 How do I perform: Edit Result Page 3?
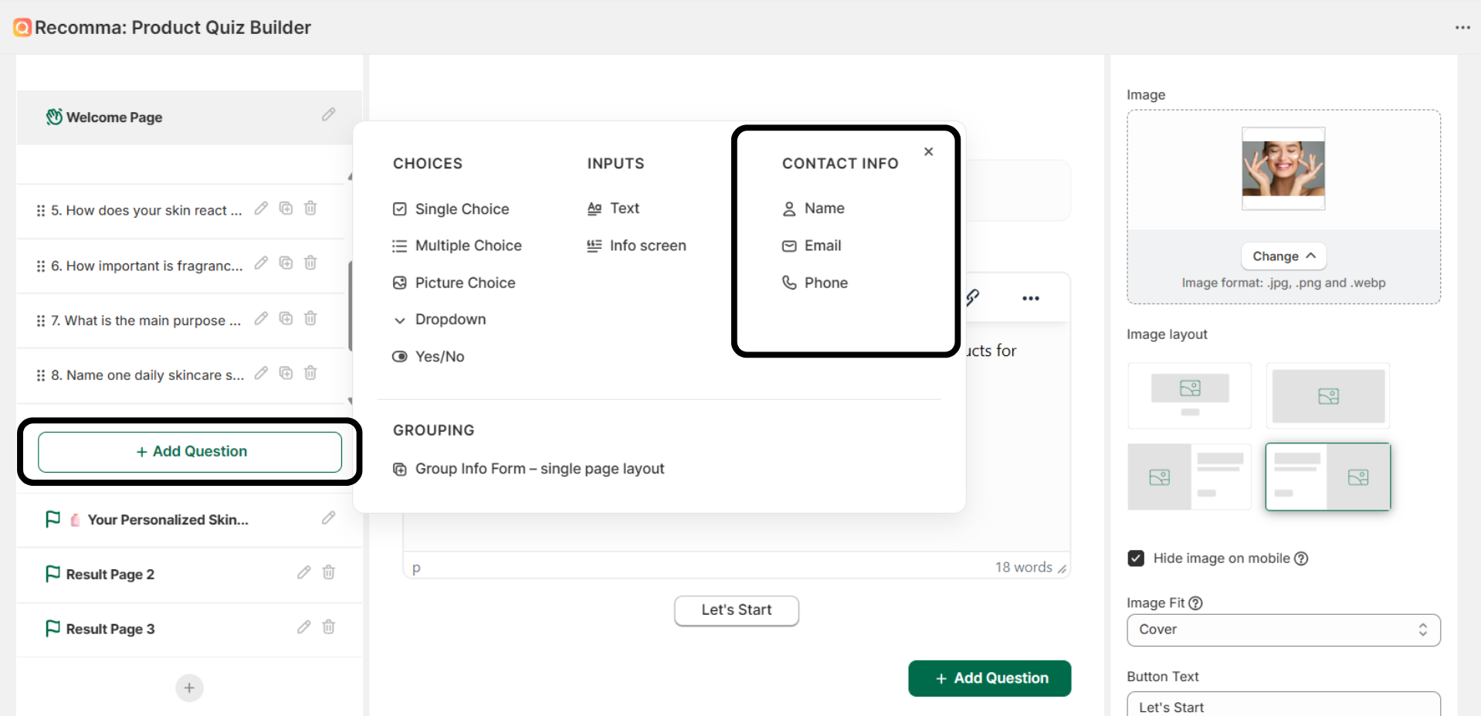303,627
